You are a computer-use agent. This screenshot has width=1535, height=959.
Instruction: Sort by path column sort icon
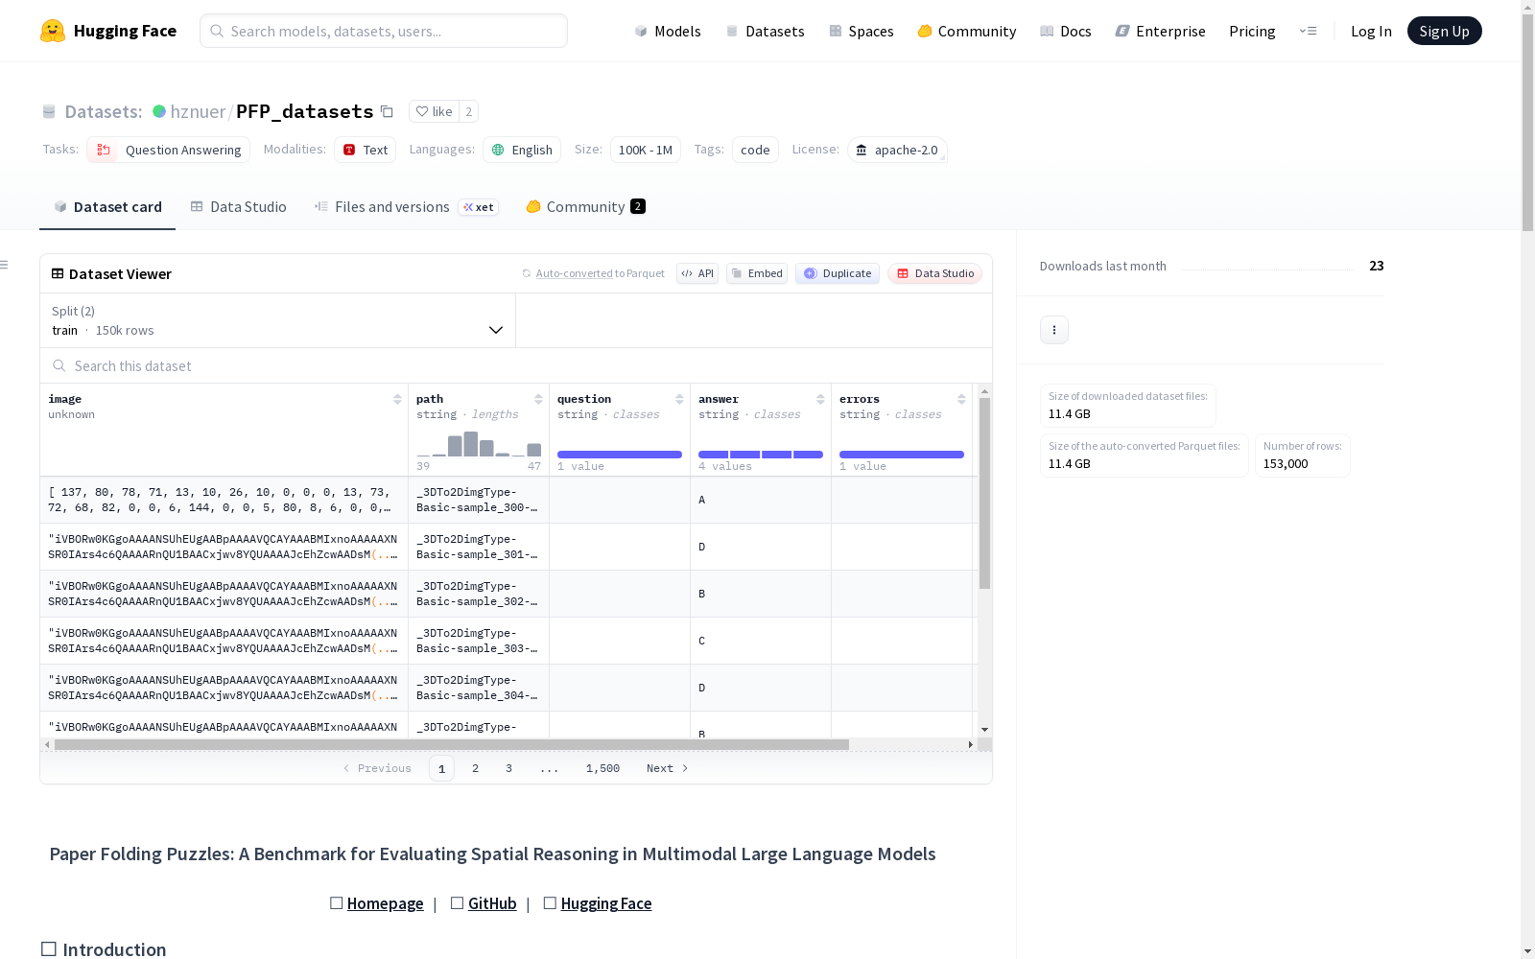click(x=538, y=399)
